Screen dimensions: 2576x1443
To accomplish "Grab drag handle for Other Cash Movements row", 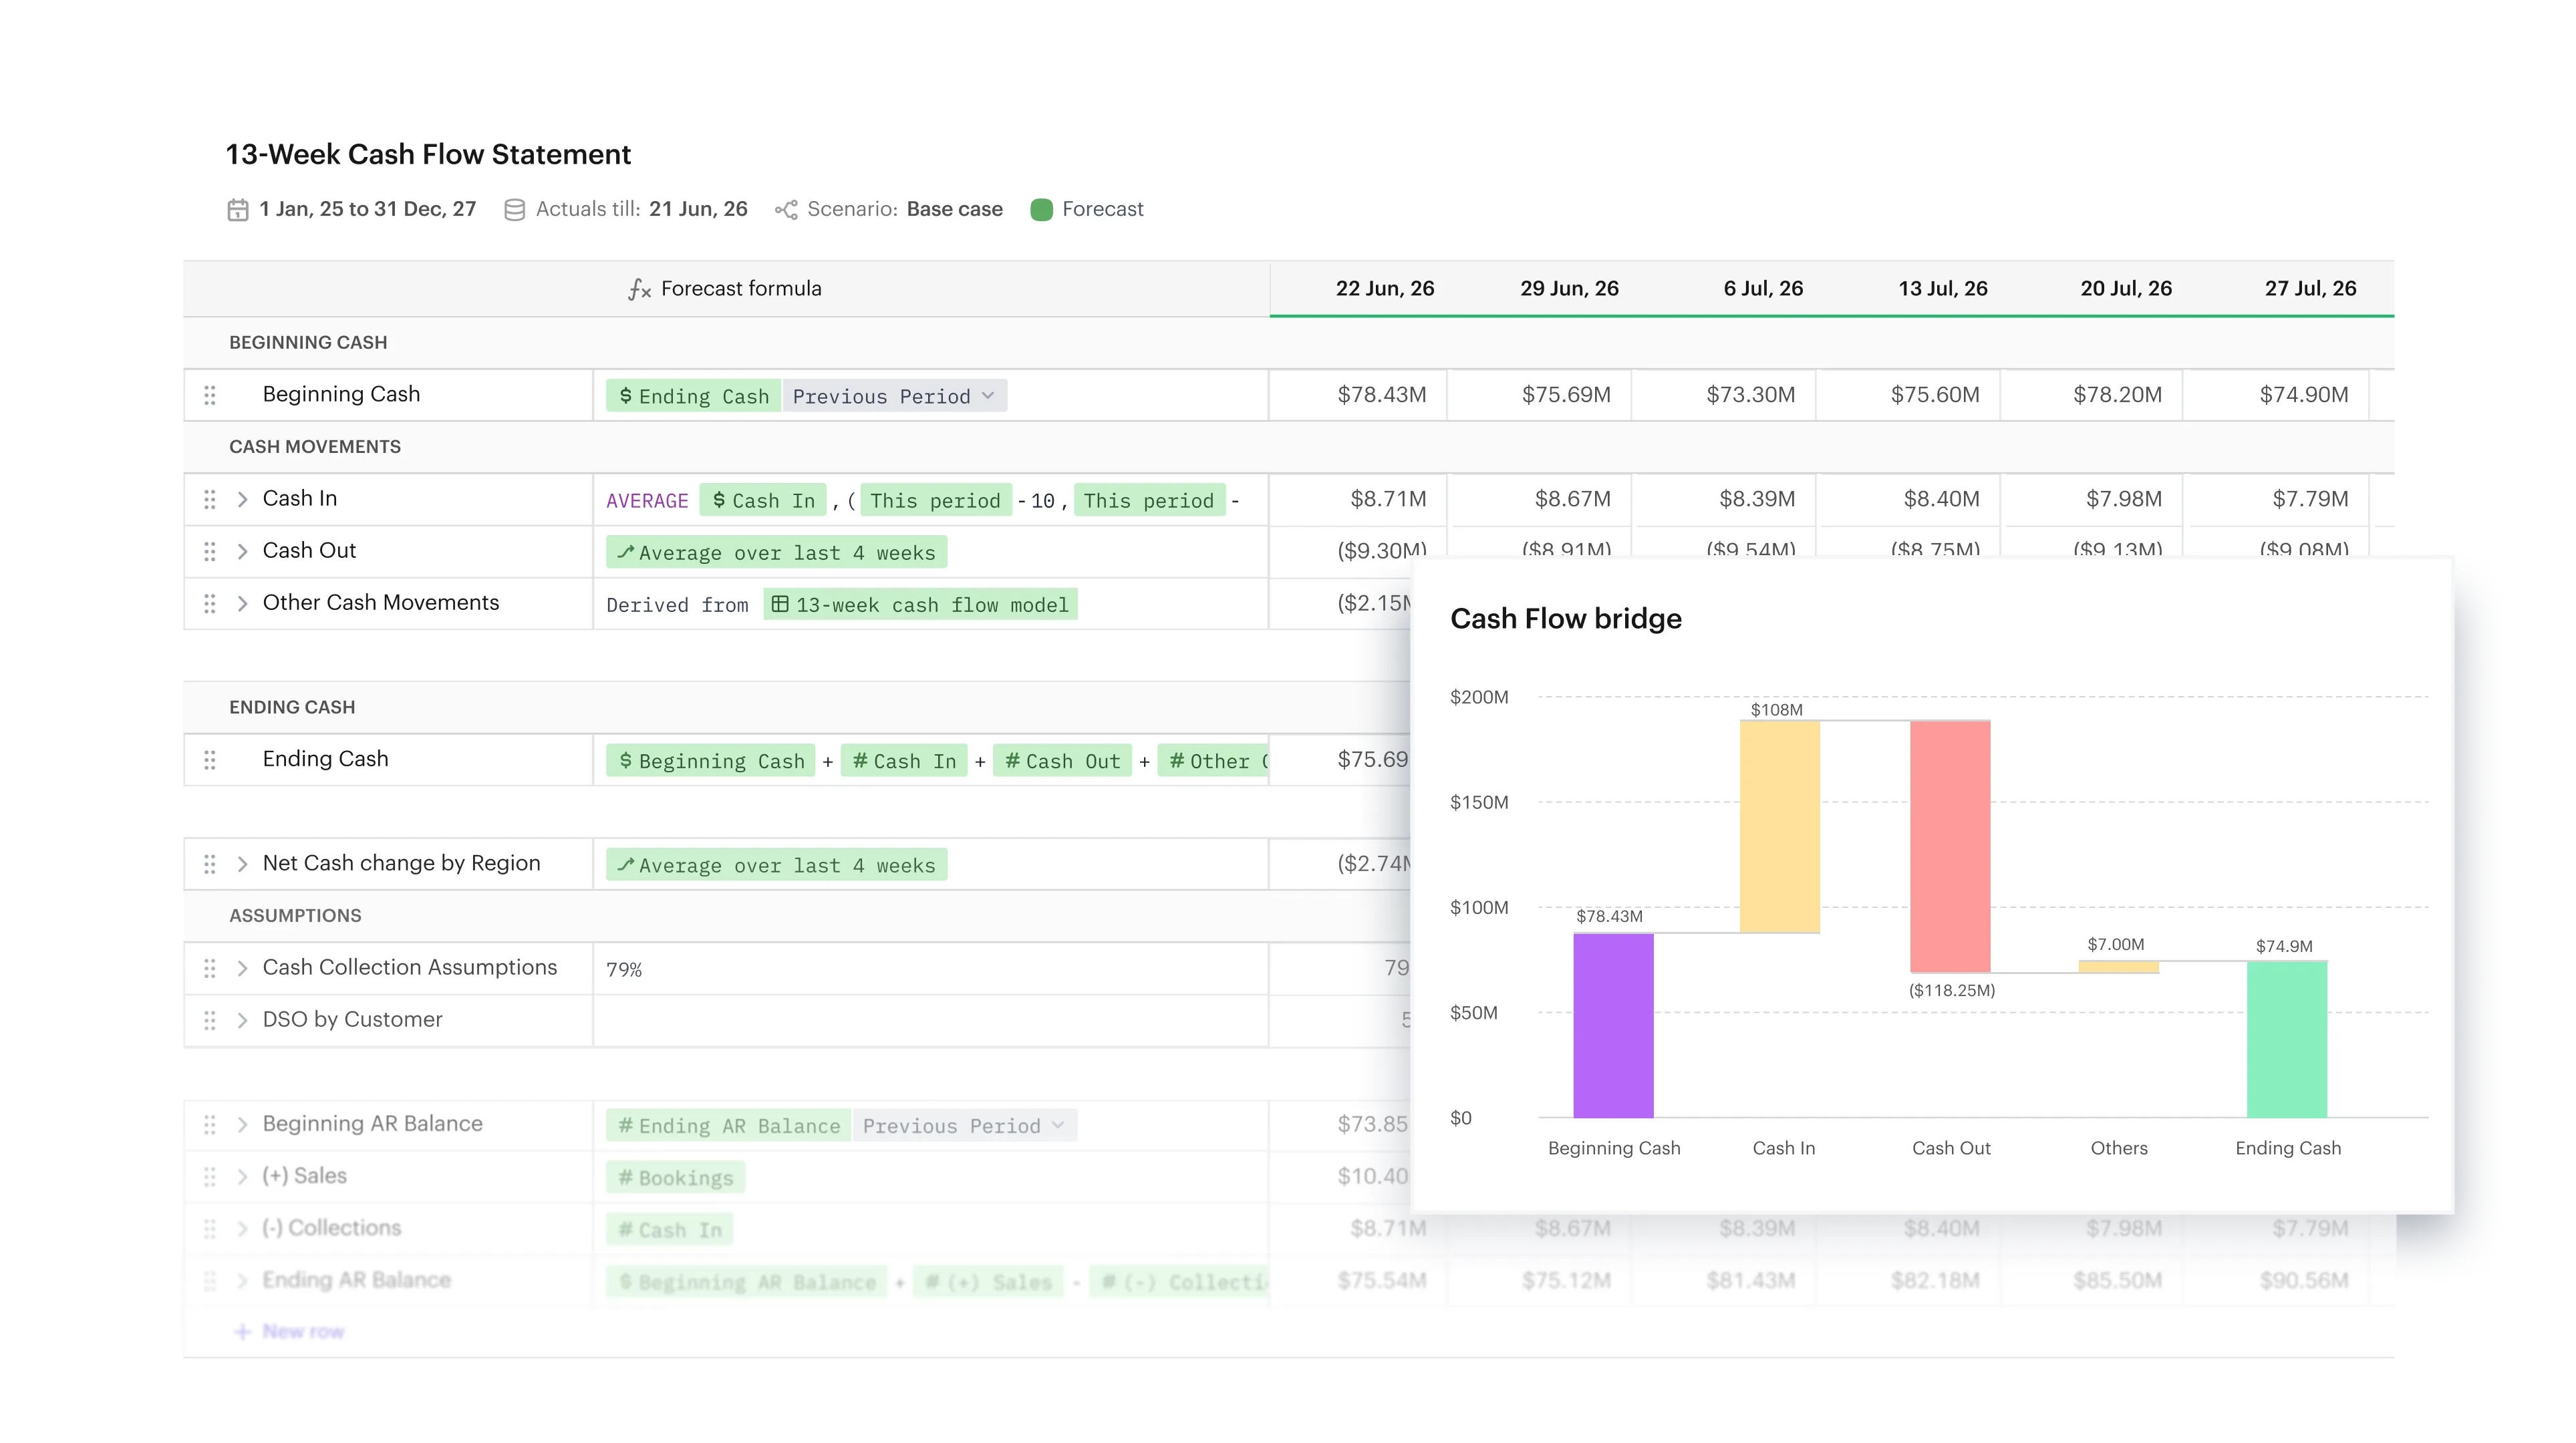I will 209,603.
